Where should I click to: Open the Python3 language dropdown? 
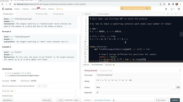(x=89, y=14)
